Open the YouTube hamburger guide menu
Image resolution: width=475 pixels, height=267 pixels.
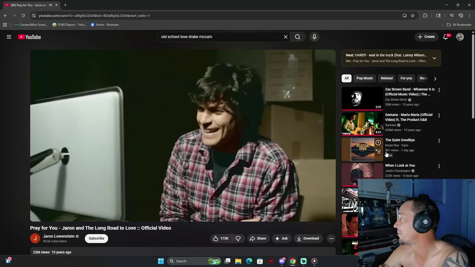[9, 37]
